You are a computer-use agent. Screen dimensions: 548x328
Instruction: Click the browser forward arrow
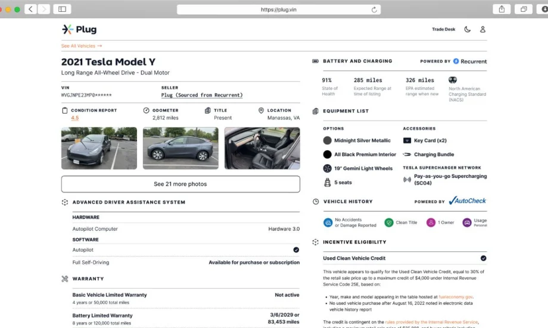43,9
